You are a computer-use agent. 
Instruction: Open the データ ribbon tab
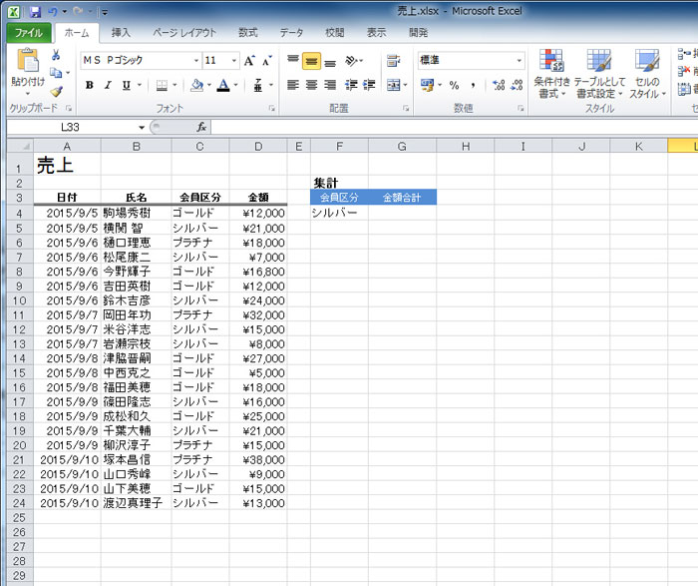(291, 32)
